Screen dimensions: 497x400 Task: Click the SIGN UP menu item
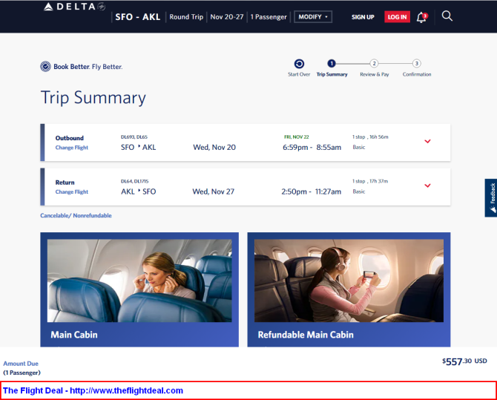coord(363,17)
